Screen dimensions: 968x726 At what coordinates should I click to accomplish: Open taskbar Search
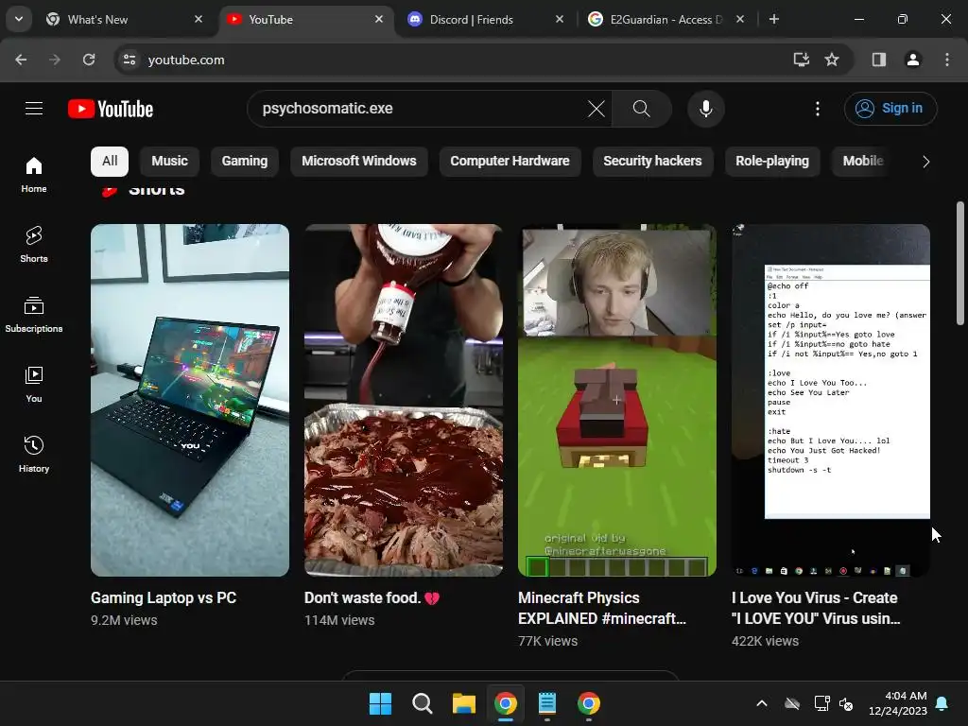423,703
